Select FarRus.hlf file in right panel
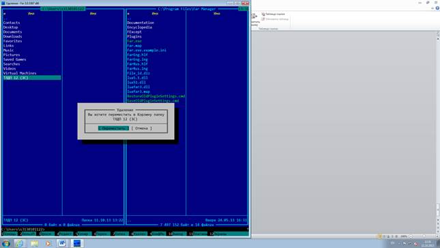 point(137,64)
